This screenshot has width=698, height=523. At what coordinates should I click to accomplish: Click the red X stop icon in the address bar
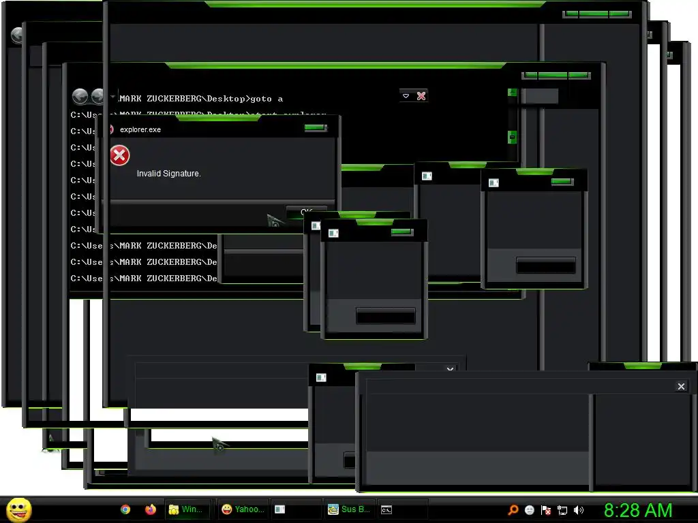pyautogui.click(x=421, y=95)
